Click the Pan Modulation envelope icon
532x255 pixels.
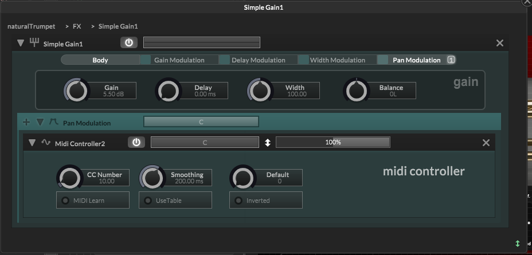(54, 122)
